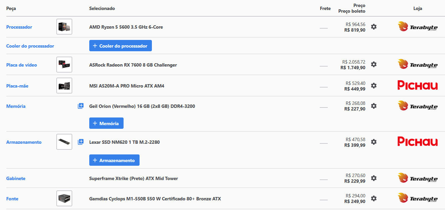Open Terabyte store logo in Fonte row
Viewport: 445px width, 210px height.
pos(417,198)
